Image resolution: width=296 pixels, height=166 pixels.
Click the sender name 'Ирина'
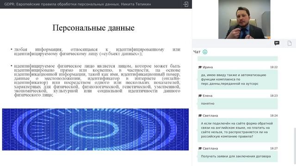click(208, 67)
